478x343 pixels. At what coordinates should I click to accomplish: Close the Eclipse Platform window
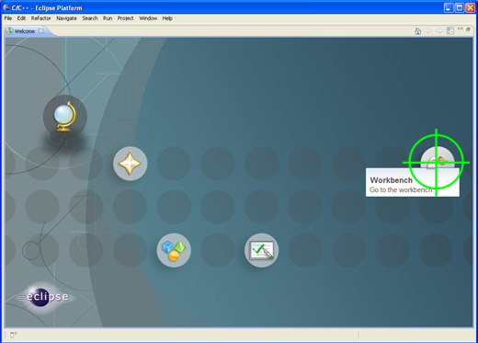coord(470,7)
